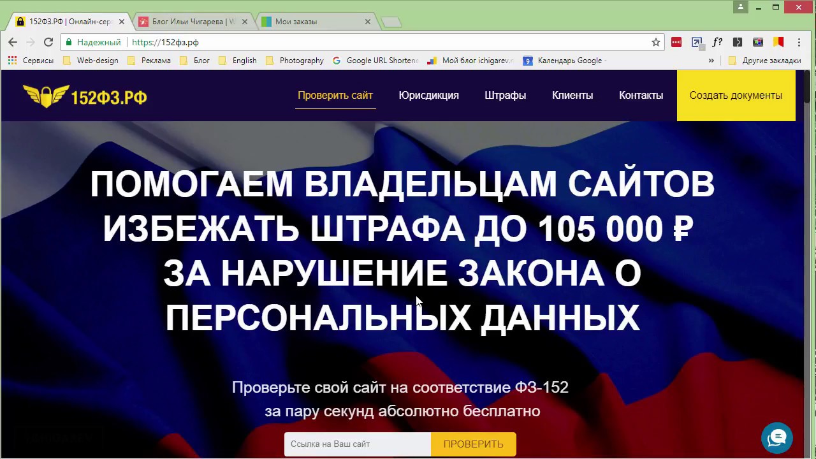Screen dimensions: 816x459
Task: Open the Календарь Google bookmark
Action: click(565, 61)
